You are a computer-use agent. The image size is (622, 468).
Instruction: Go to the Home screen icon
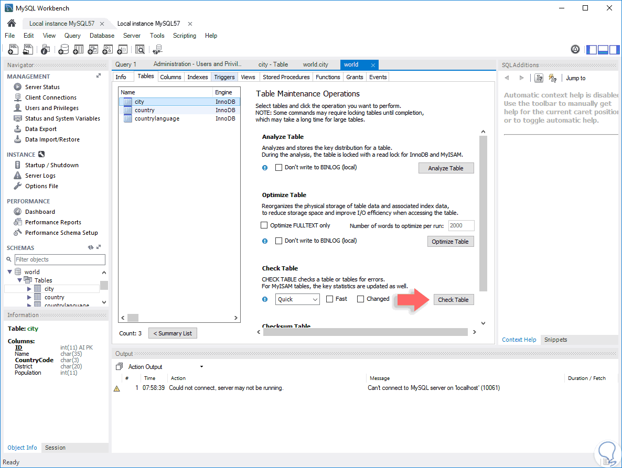tap(12, 24)
